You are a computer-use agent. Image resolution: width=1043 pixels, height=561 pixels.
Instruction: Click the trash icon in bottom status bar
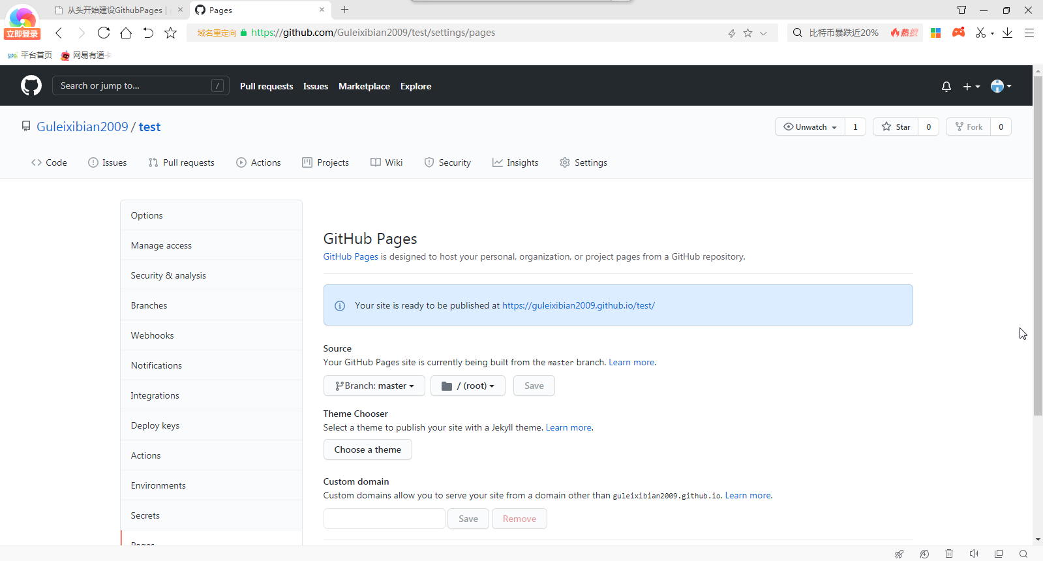click(x=949, y=554)
